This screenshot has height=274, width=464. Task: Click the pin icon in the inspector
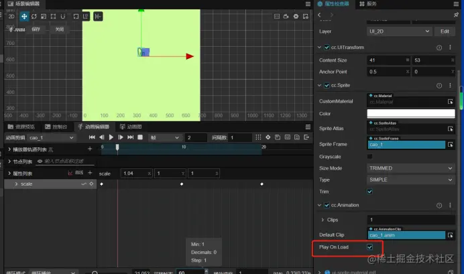click(456, 15)
